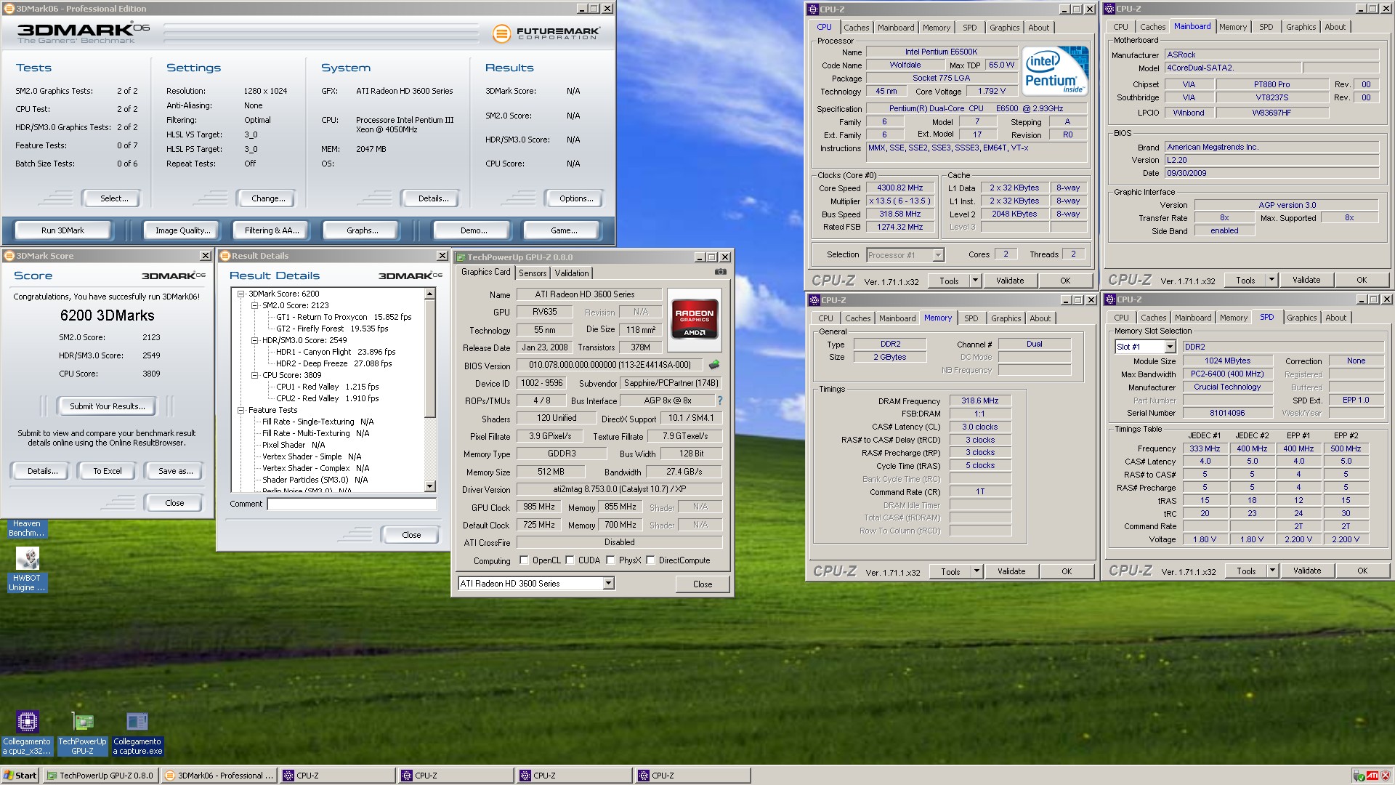Switch to the Validation tab in GPU-Z

coord(572,273)
